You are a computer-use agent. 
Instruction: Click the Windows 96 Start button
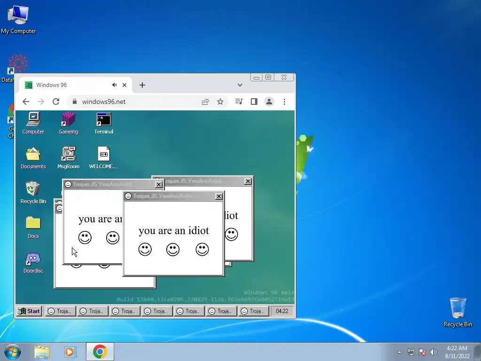point(29,311)
